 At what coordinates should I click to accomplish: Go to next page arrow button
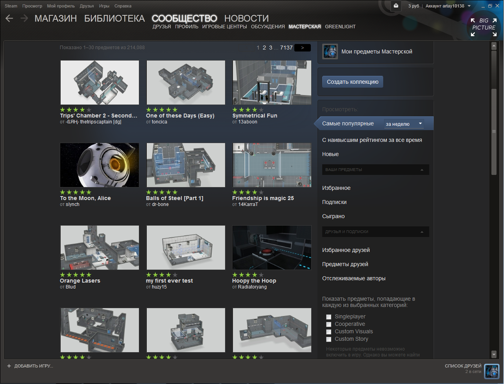(x=303, y=48)
